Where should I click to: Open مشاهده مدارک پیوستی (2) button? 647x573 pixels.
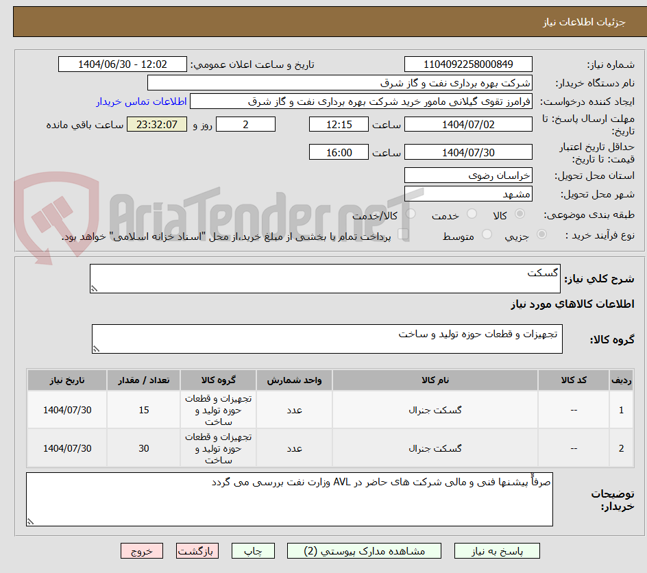click(364, 551)
